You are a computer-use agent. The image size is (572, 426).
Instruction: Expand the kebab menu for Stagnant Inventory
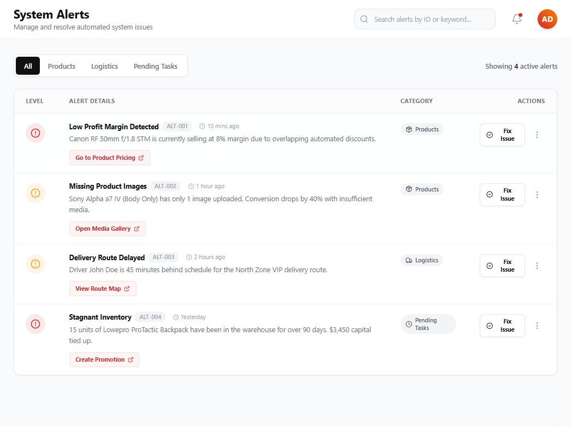pyautogui.click(x=537, y=326)
